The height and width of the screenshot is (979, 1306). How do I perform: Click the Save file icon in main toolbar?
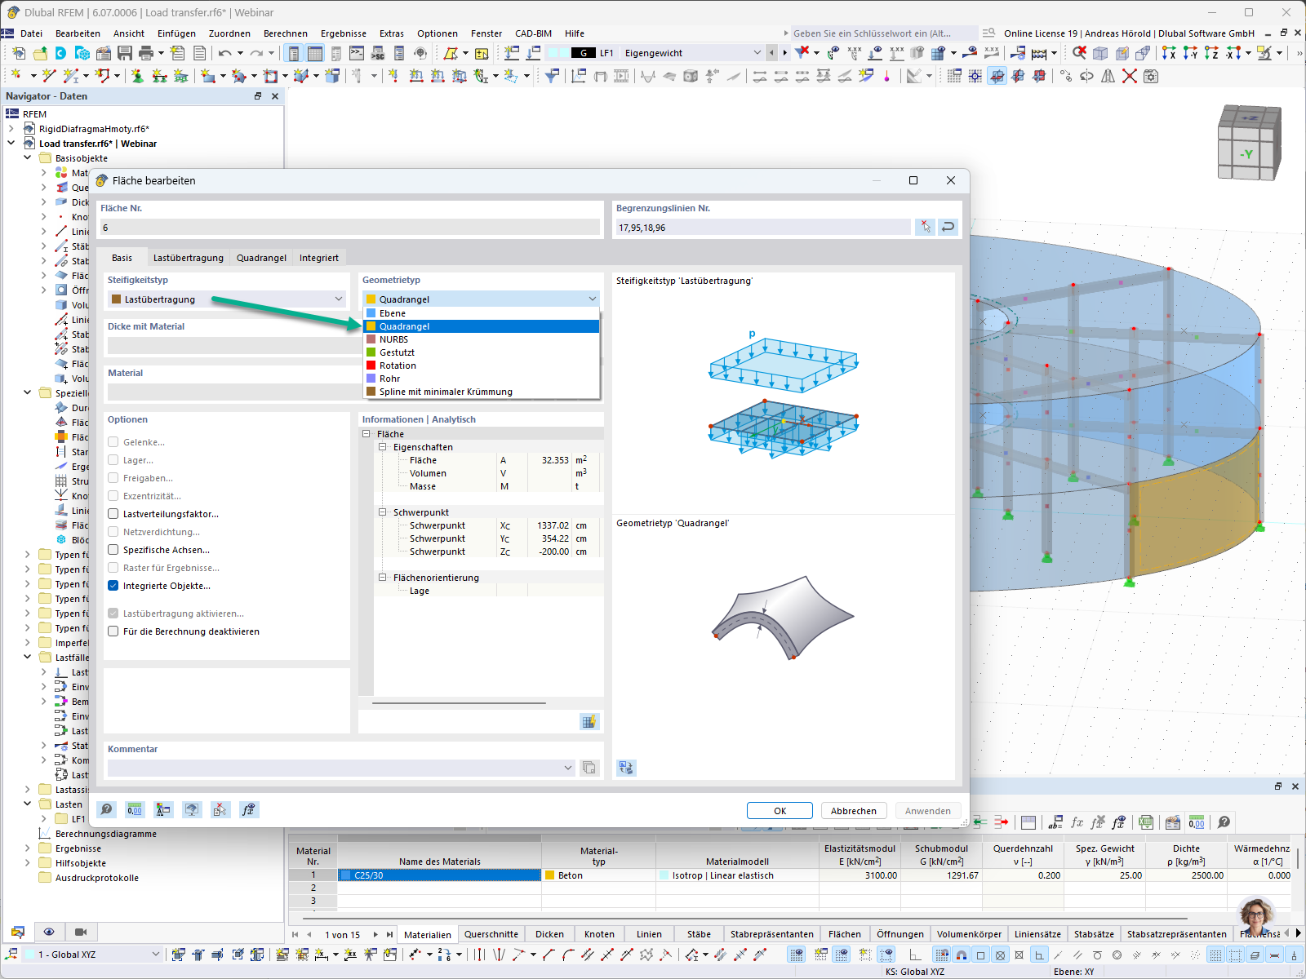(x=125, y=53)
